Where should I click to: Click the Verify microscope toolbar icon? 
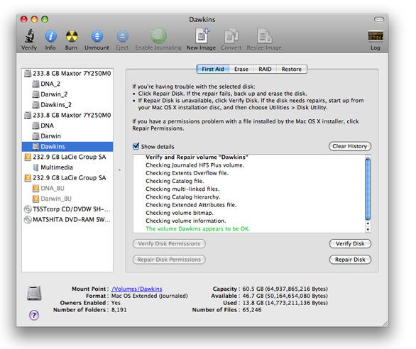29,35
